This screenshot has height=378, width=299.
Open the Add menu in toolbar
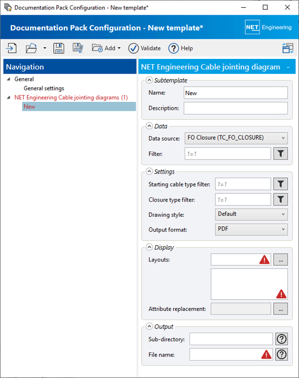[x=106, y=48]
